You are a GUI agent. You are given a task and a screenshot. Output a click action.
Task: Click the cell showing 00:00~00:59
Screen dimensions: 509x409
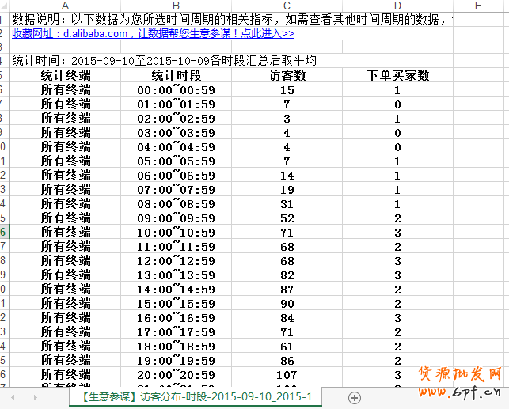point(176,90)
